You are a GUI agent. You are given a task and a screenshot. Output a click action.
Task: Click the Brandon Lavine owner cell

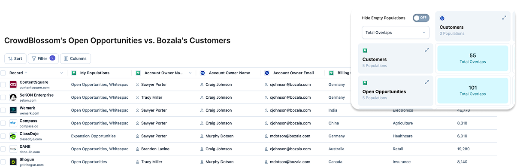[155, 149]
